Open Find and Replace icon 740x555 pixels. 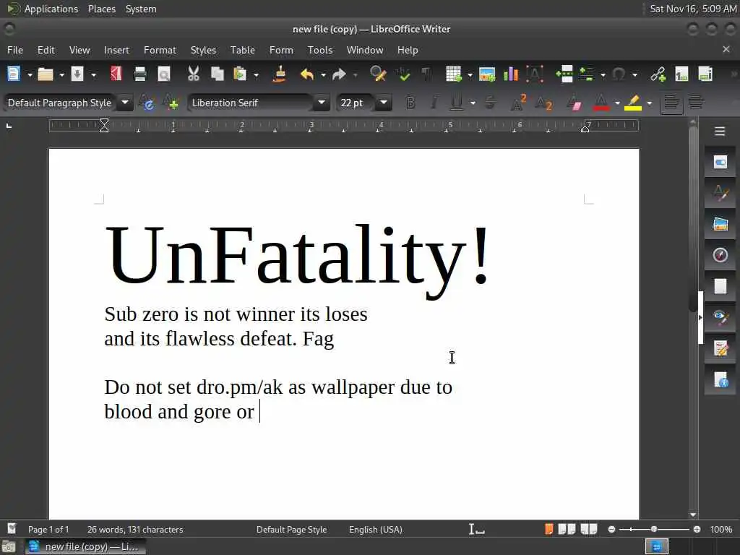(x=378, y=74)
